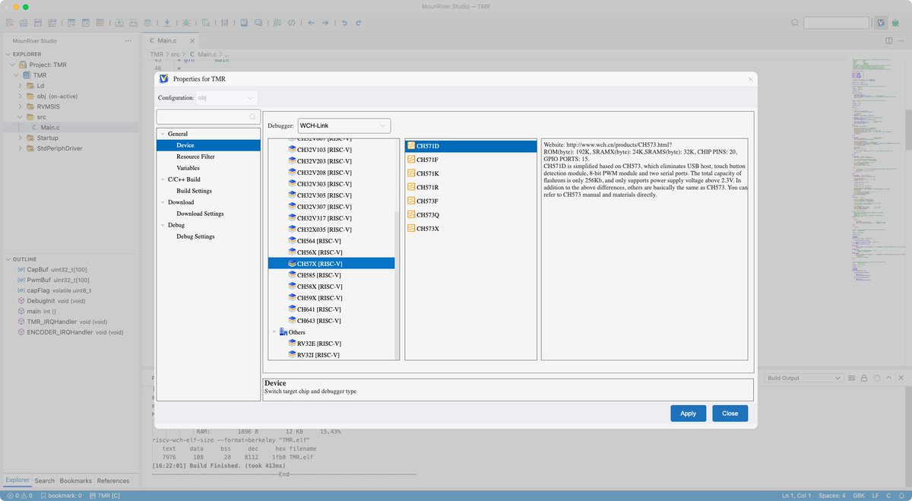Viewport: 912px width, 501px height.
Task: Click the CH571D chip icon in device list
Action: 411,145
